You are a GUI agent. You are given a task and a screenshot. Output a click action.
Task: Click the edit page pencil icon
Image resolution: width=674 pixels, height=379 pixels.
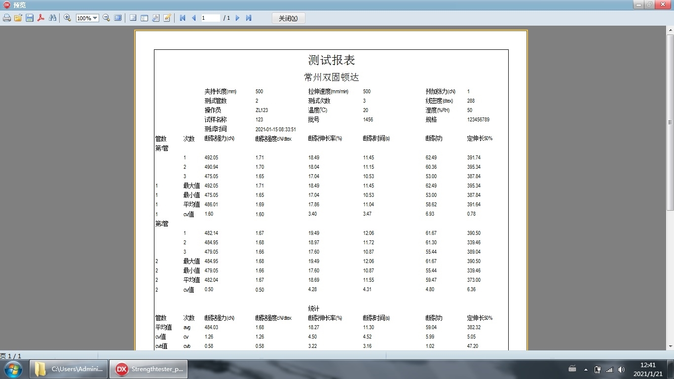pyautogui.click(x=167, y=18)
